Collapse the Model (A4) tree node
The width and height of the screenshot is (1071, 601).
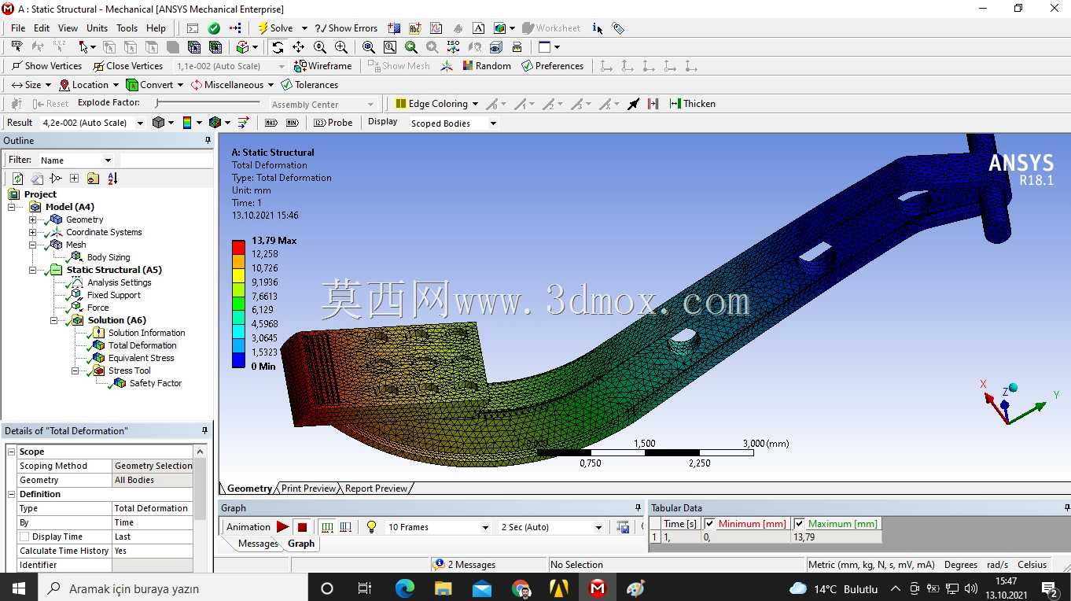pyautogui.click(x=12, y=207)
